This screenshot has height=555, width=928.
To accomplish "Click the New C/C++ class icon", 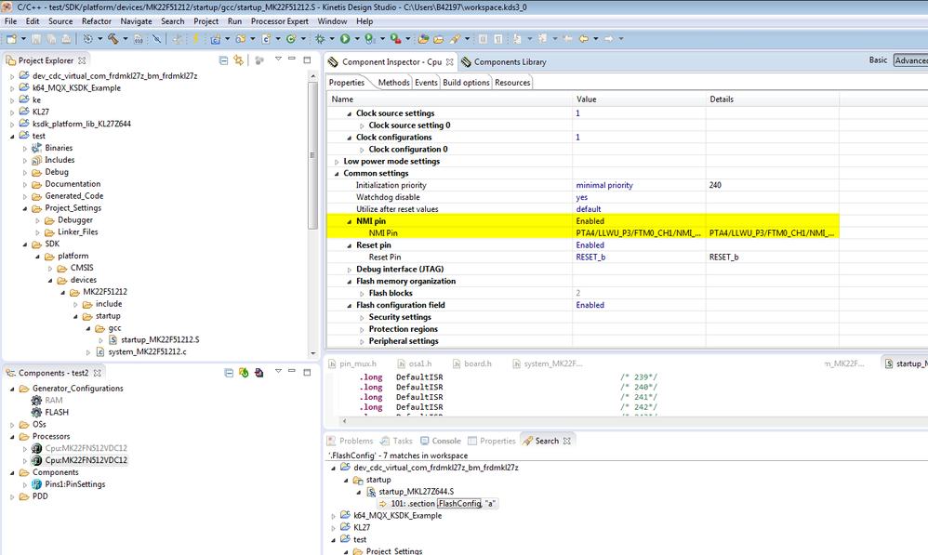I will click(291, 39).
